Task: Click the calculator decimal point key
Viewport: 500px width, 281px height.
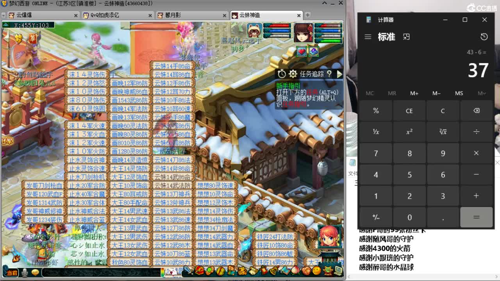Action: point(443,217)
